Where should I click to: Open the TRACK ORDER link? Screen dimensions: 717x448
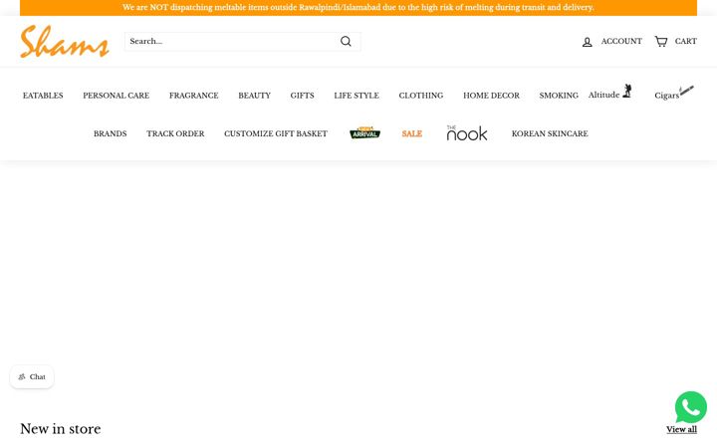(175, 134)
